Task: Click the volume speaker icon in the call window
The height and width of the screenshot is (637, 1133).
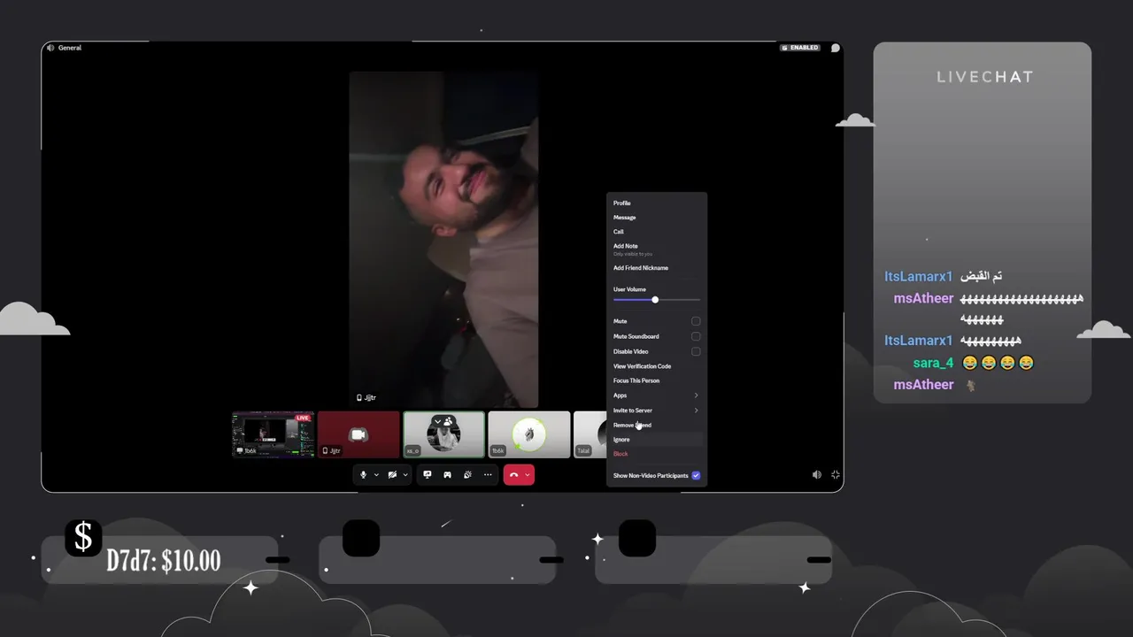Action: click(817, 475)
